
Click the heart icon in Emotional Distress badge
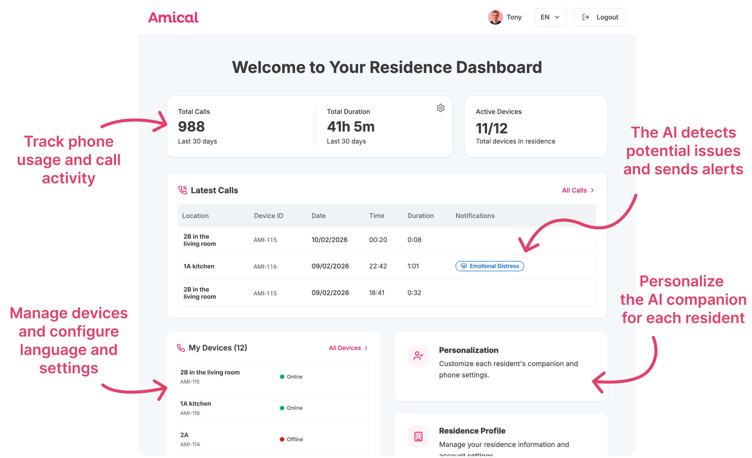(464, 266)
